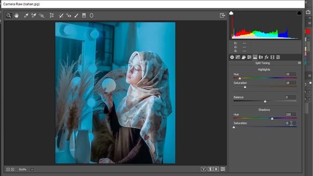Click the Highlights section label
Viewport: 313px width, 176px height.
coord(264,69)
